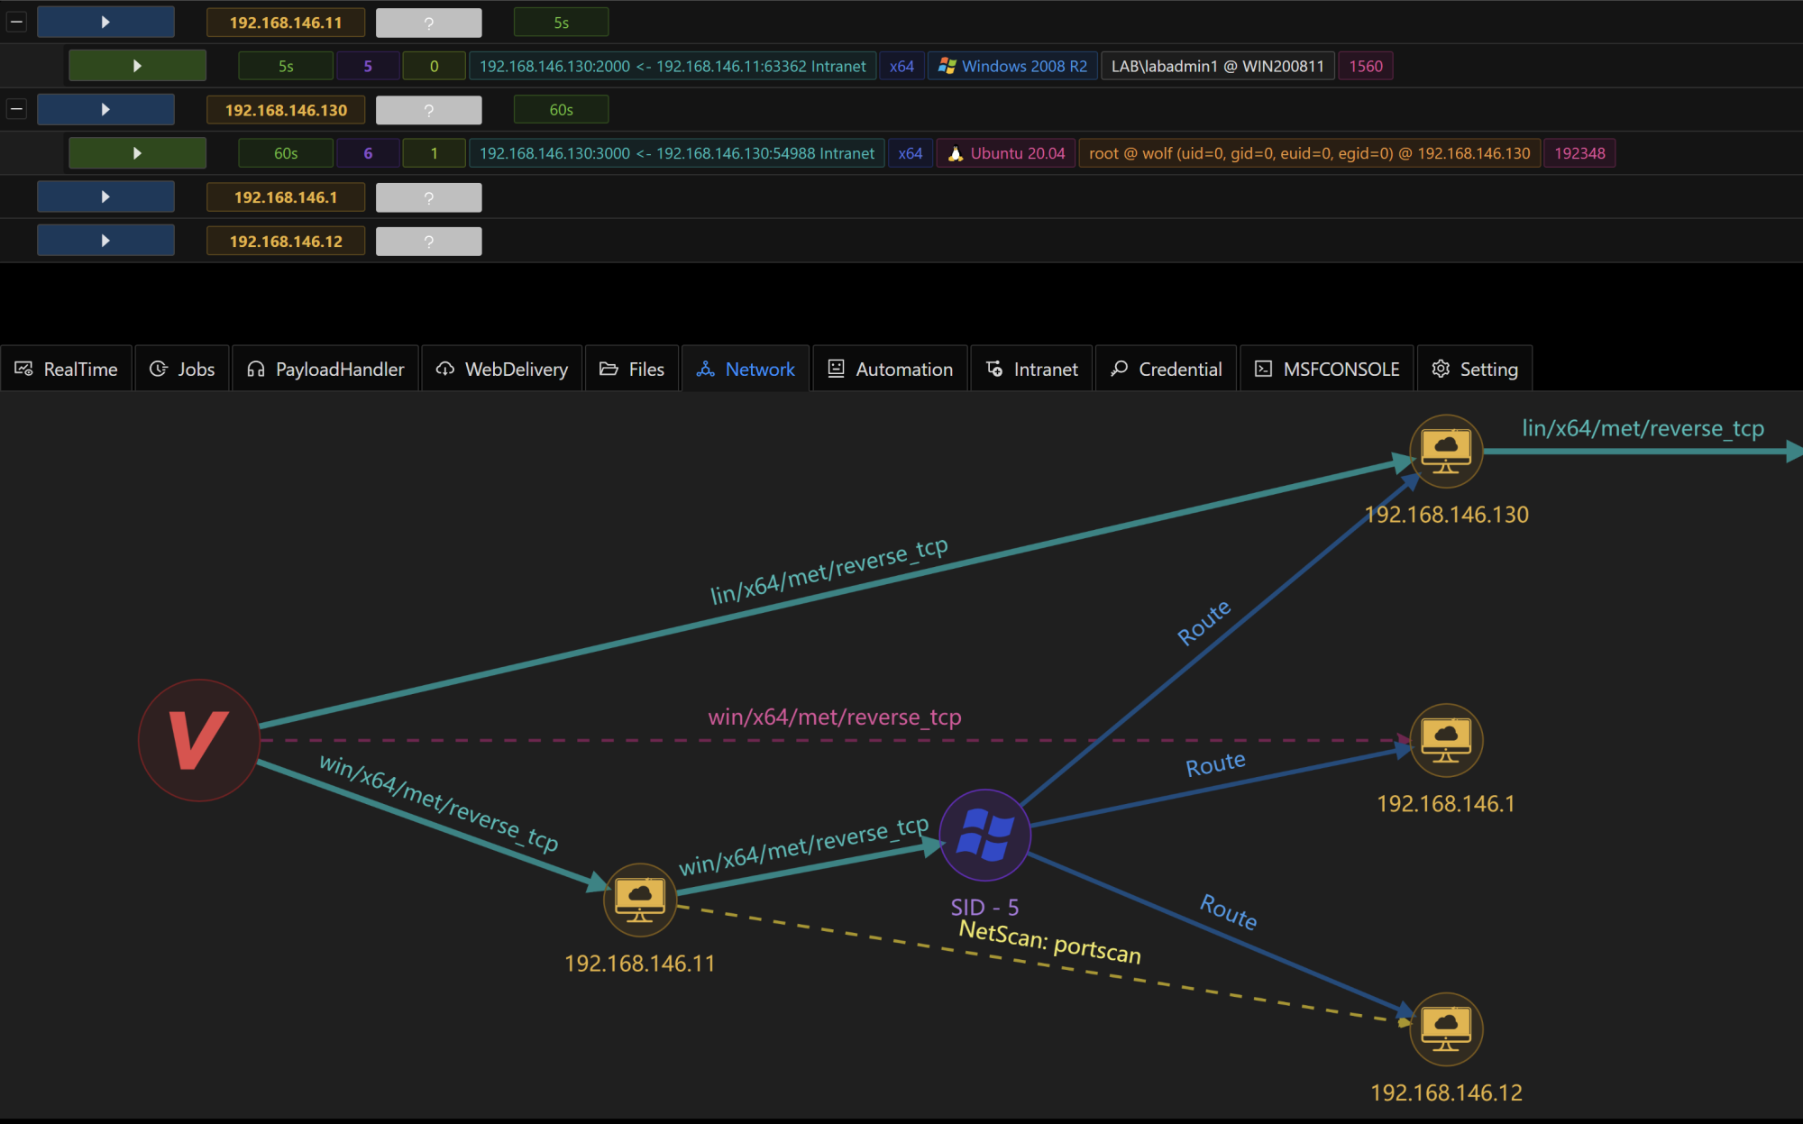The image size is (1803, 1124).
Task: Click 192.168.146.130:3000 connection tag
Action: click(x=677, y=153)
